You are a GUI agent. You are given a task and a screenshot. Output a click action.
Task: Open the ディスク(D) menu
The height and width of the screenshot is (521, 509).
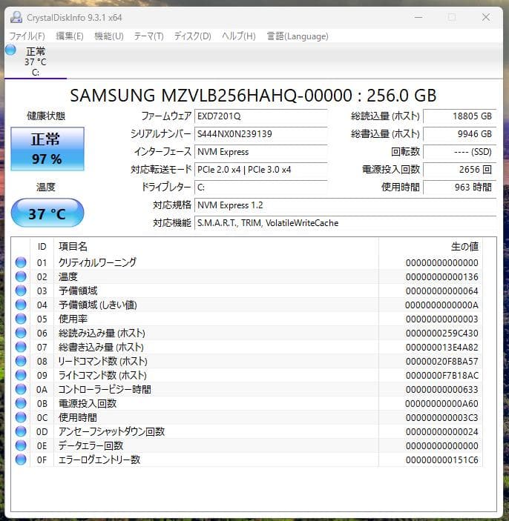(x=193, y=36)
